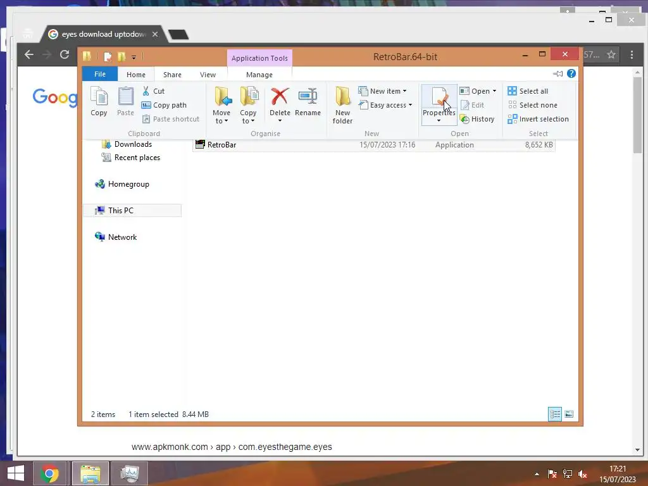The width and height of the screenshot is (648, 486).
Task: Cut the selected file with scissors icon
Action: pos(153,91)
